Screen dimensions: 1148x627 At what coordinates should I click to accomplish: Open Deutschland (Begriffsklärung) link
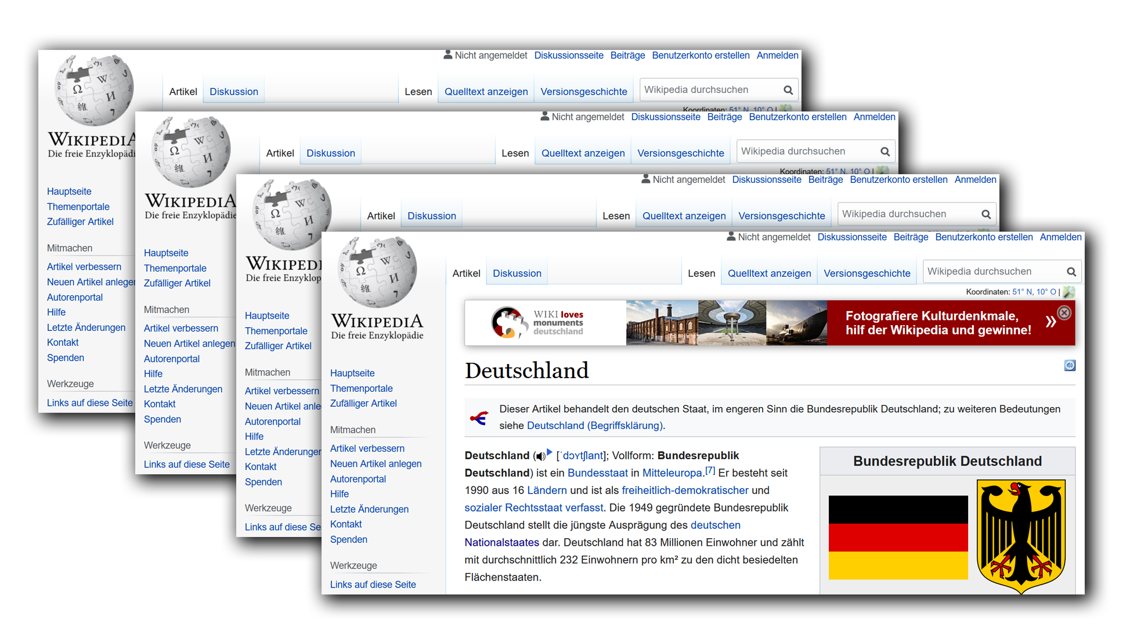[595, 426]
